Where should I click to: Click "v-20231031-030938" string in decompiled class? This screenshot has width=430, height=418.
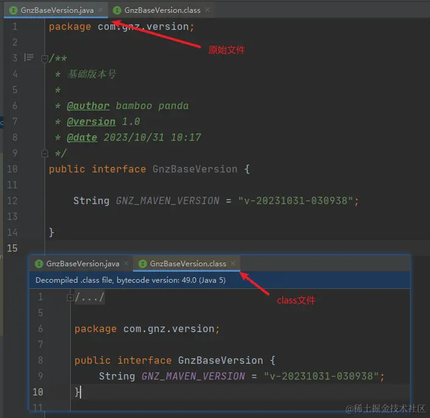click(x=321, y=376)
